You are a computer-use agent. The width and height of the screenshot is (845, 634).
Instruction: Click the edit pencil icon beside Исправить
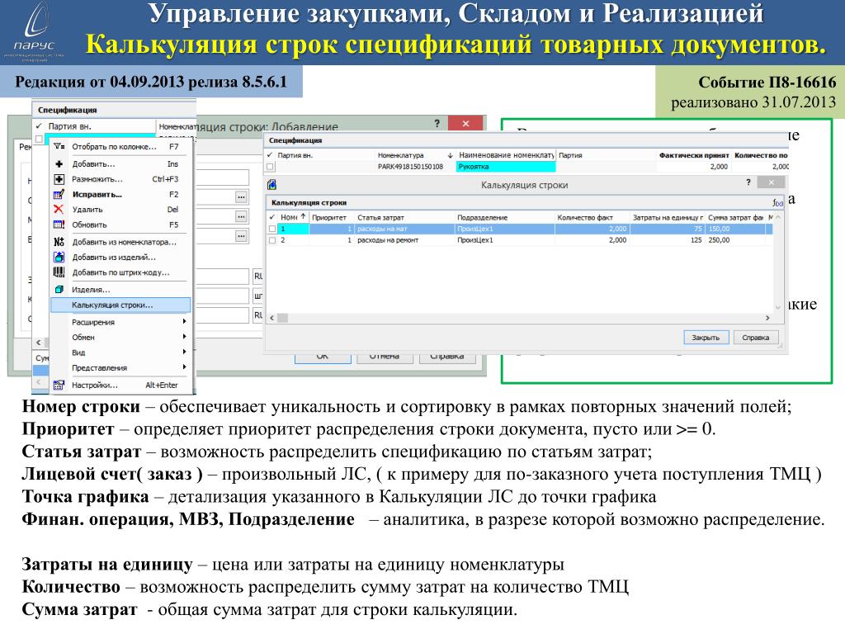coord(59,194)
